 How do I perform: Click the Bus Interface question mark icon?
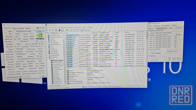[x=44, y=46]
